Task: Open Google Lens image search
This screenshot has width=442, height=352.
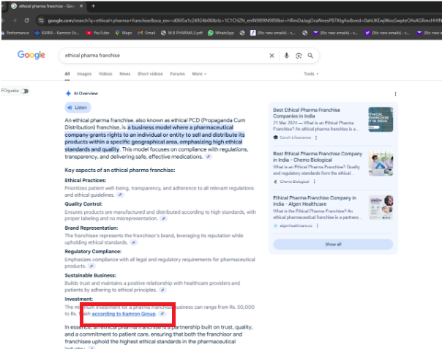Action: (x=299, y=56)
